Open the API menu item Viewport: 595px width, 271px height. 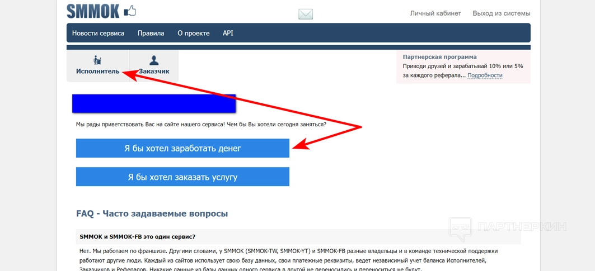pos(228,33)
